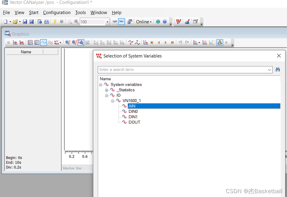This screenshot has height=197, width=287.
Task: Collapse the System variables tree node
Action: [x=100, y=85]
